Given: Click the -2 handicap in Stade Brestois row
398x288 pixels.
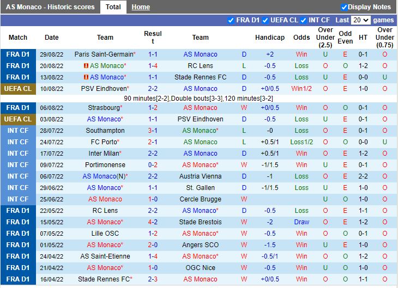Looking at the screenshot, I should click(x=270, y=222).
